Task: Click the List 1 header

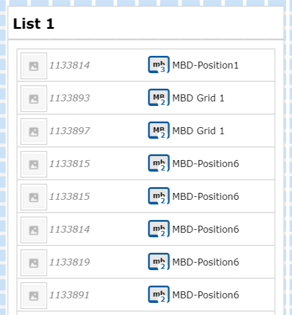Action: tap(34, 24)
